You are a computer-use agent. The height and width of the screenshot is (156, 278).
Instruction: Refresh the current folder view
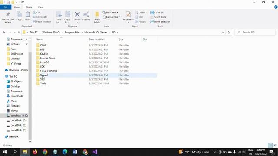tap(229, 32)
